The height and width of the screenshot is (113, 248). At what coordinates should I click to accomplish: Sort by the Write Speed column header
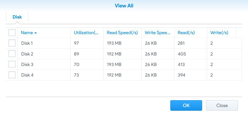(x=158, y=33)
